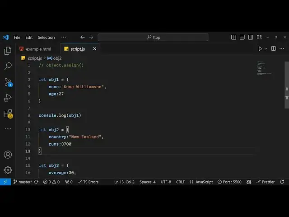Open Manage gear settings menu

[8, 170]
